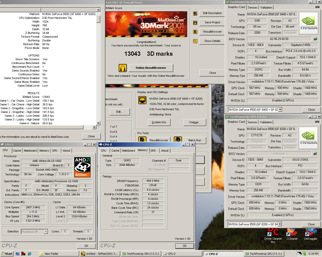Image resolution: width=322 pixels, height=257 pixels.
Task: Click the ResultBrowser icon beside ResultBrowser button
Action: 195,32
